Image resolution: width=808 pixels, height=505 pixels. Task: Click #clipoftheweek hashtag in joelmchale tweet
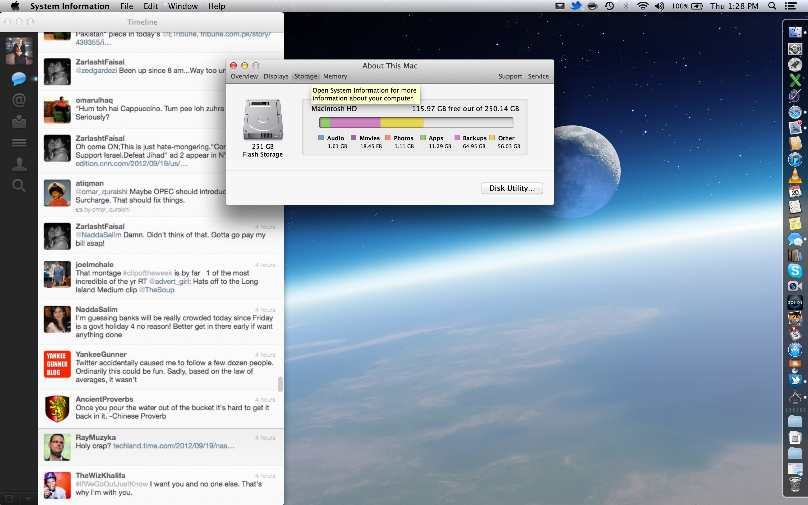pyautogui.click(x=148, y=273)
